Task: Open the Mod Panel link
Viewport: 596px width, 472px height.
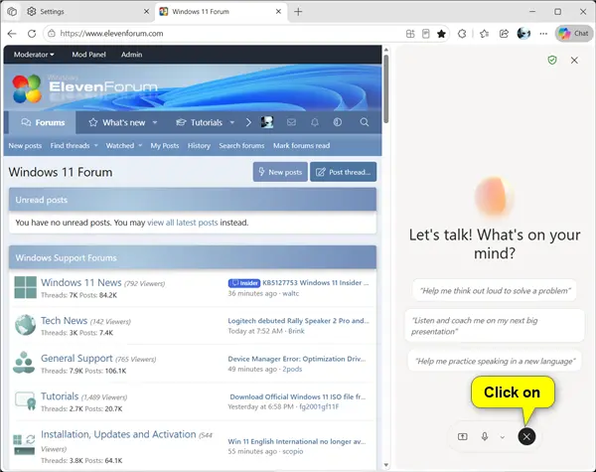Action: 89,55
